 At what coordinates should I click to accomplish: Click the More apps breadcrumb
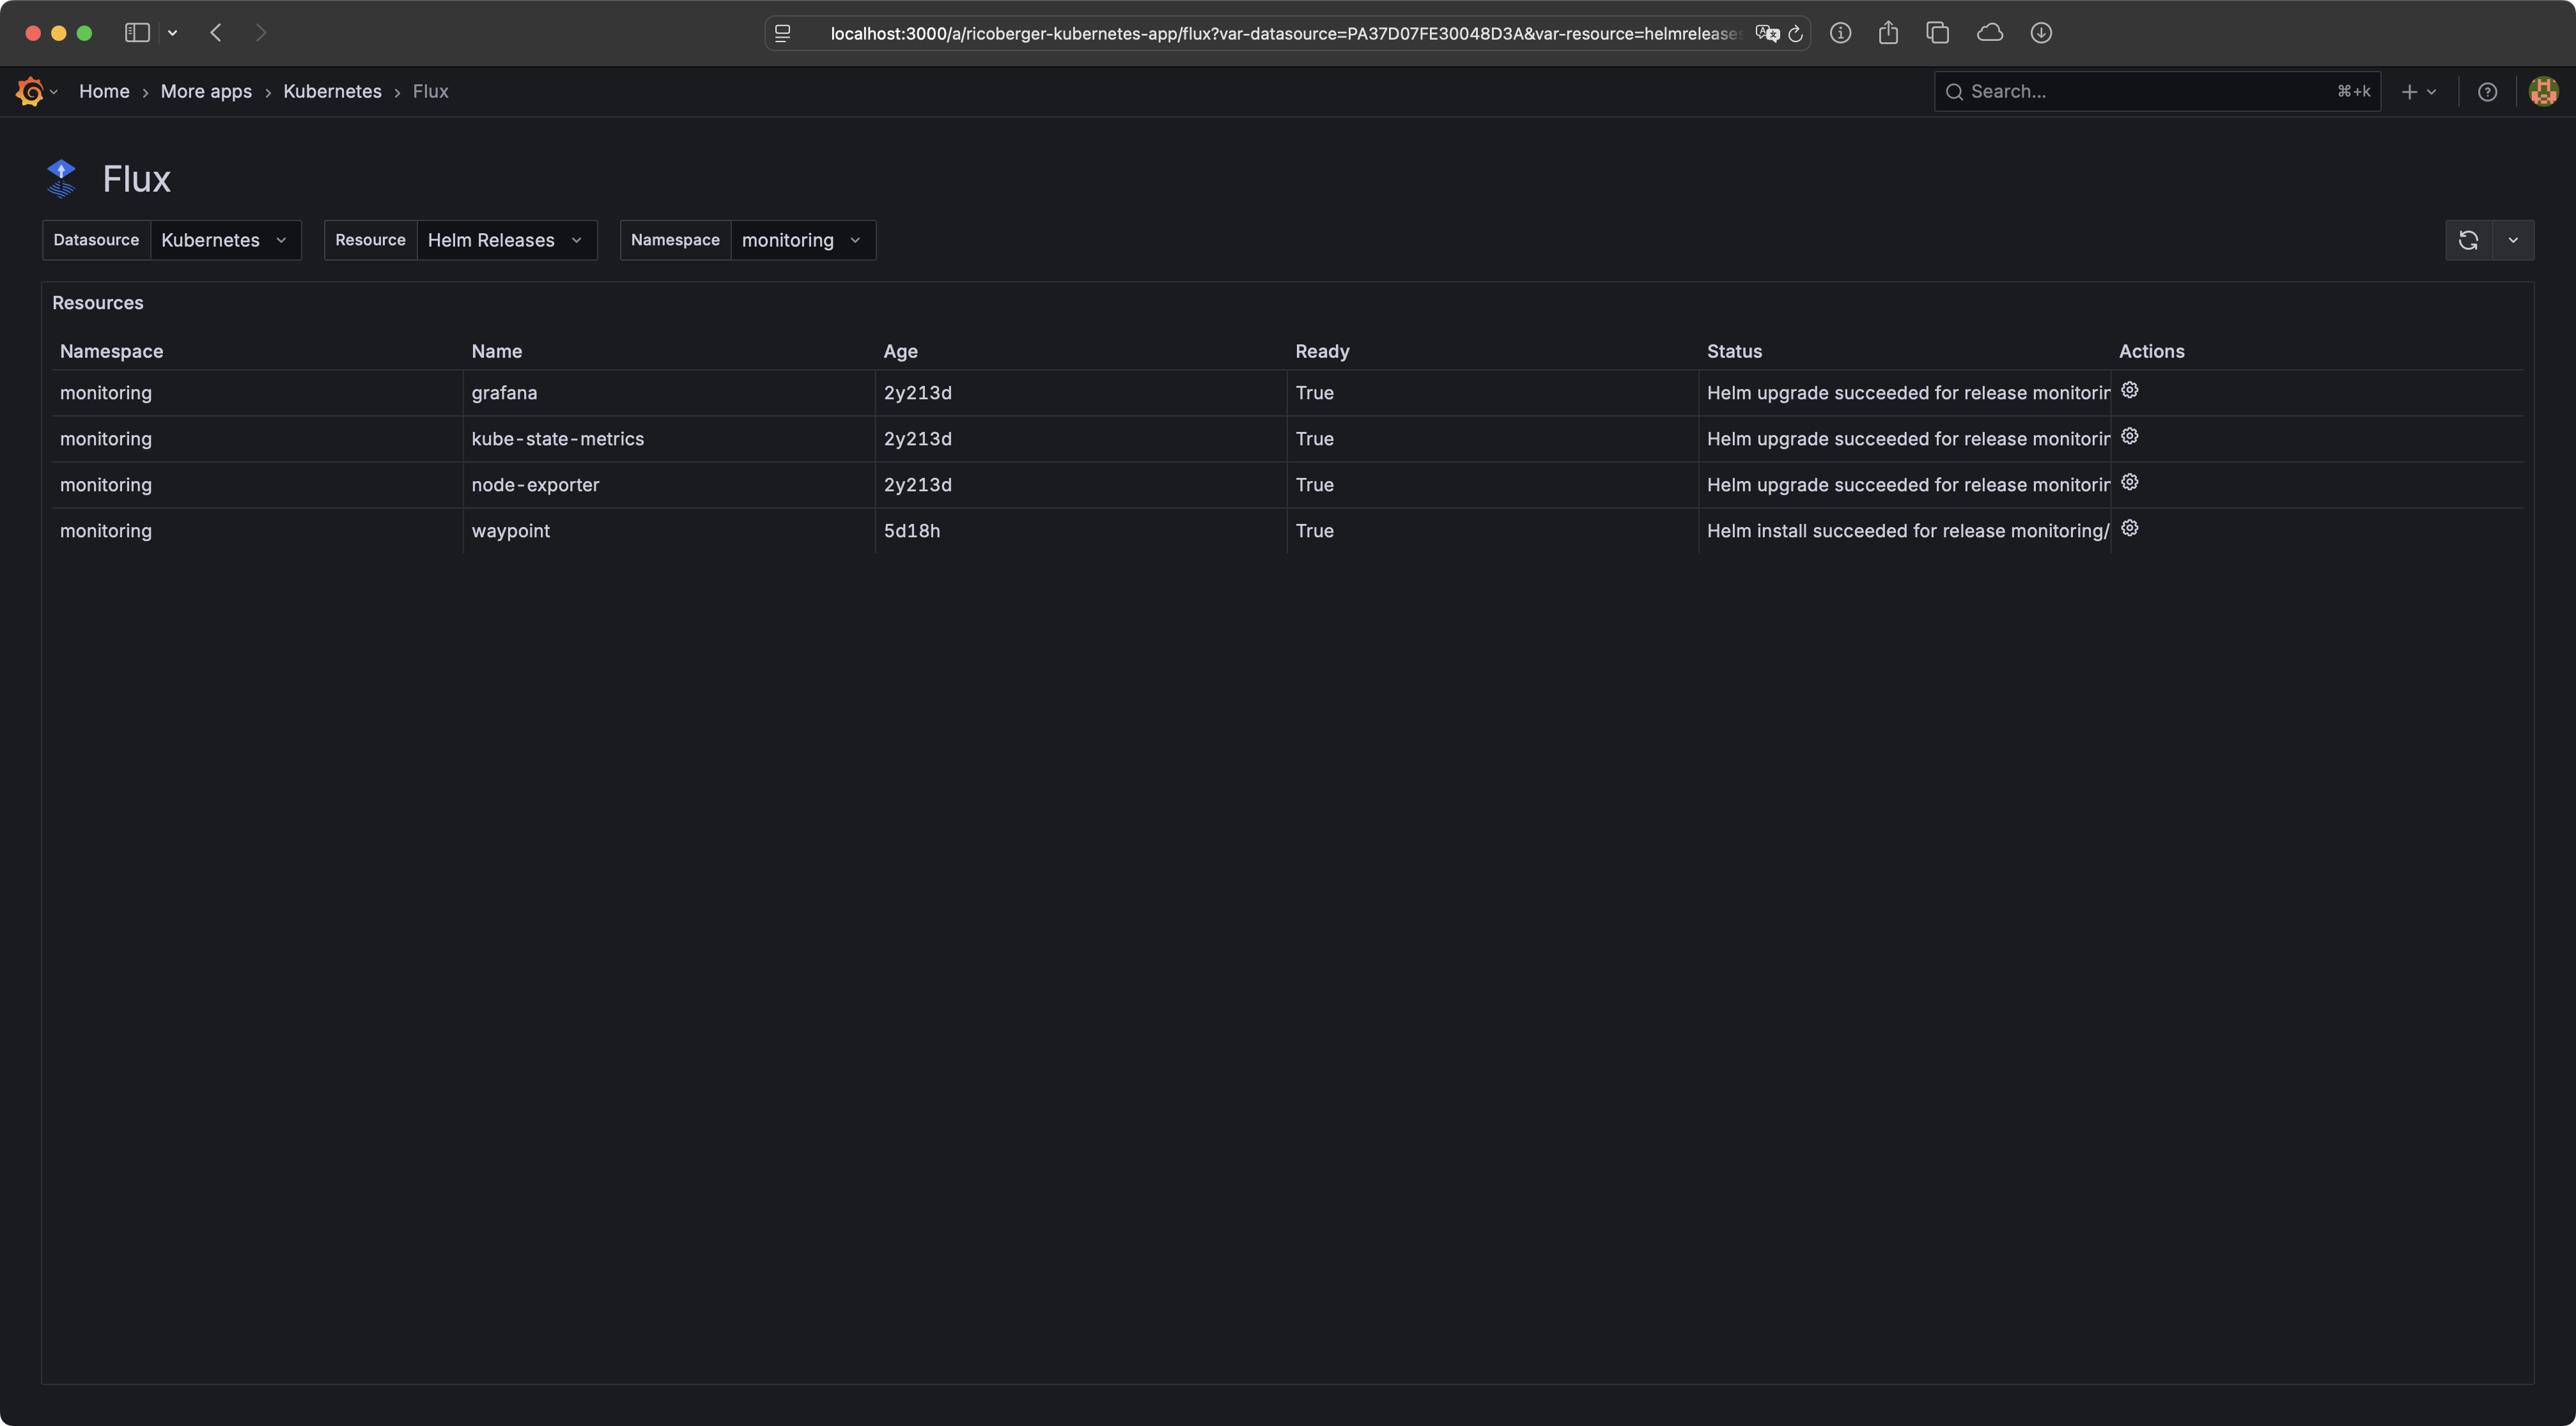pos(206,91)
